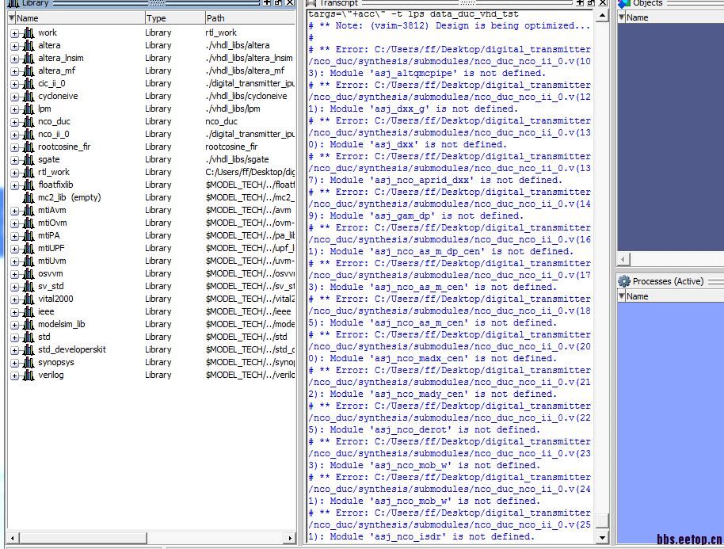724x549 pixels.
Task: Sort library list by Path column
Action: pyautogui.click(x=250, y=18)
